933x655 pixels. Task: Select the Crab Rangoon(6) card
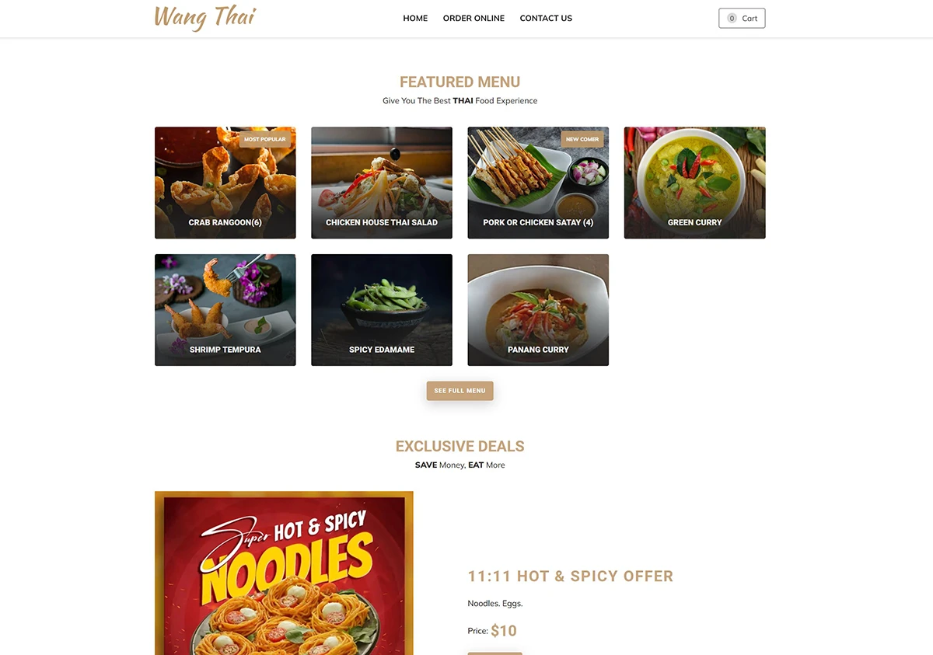pos(225,183)
